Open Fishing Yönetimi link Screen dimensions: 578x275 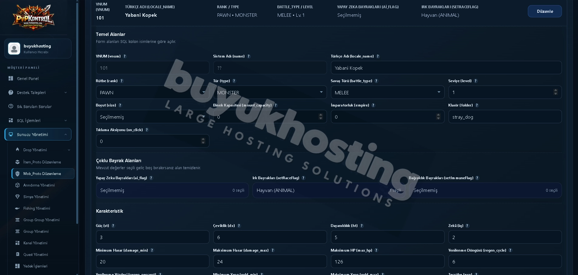pos(43,208)
